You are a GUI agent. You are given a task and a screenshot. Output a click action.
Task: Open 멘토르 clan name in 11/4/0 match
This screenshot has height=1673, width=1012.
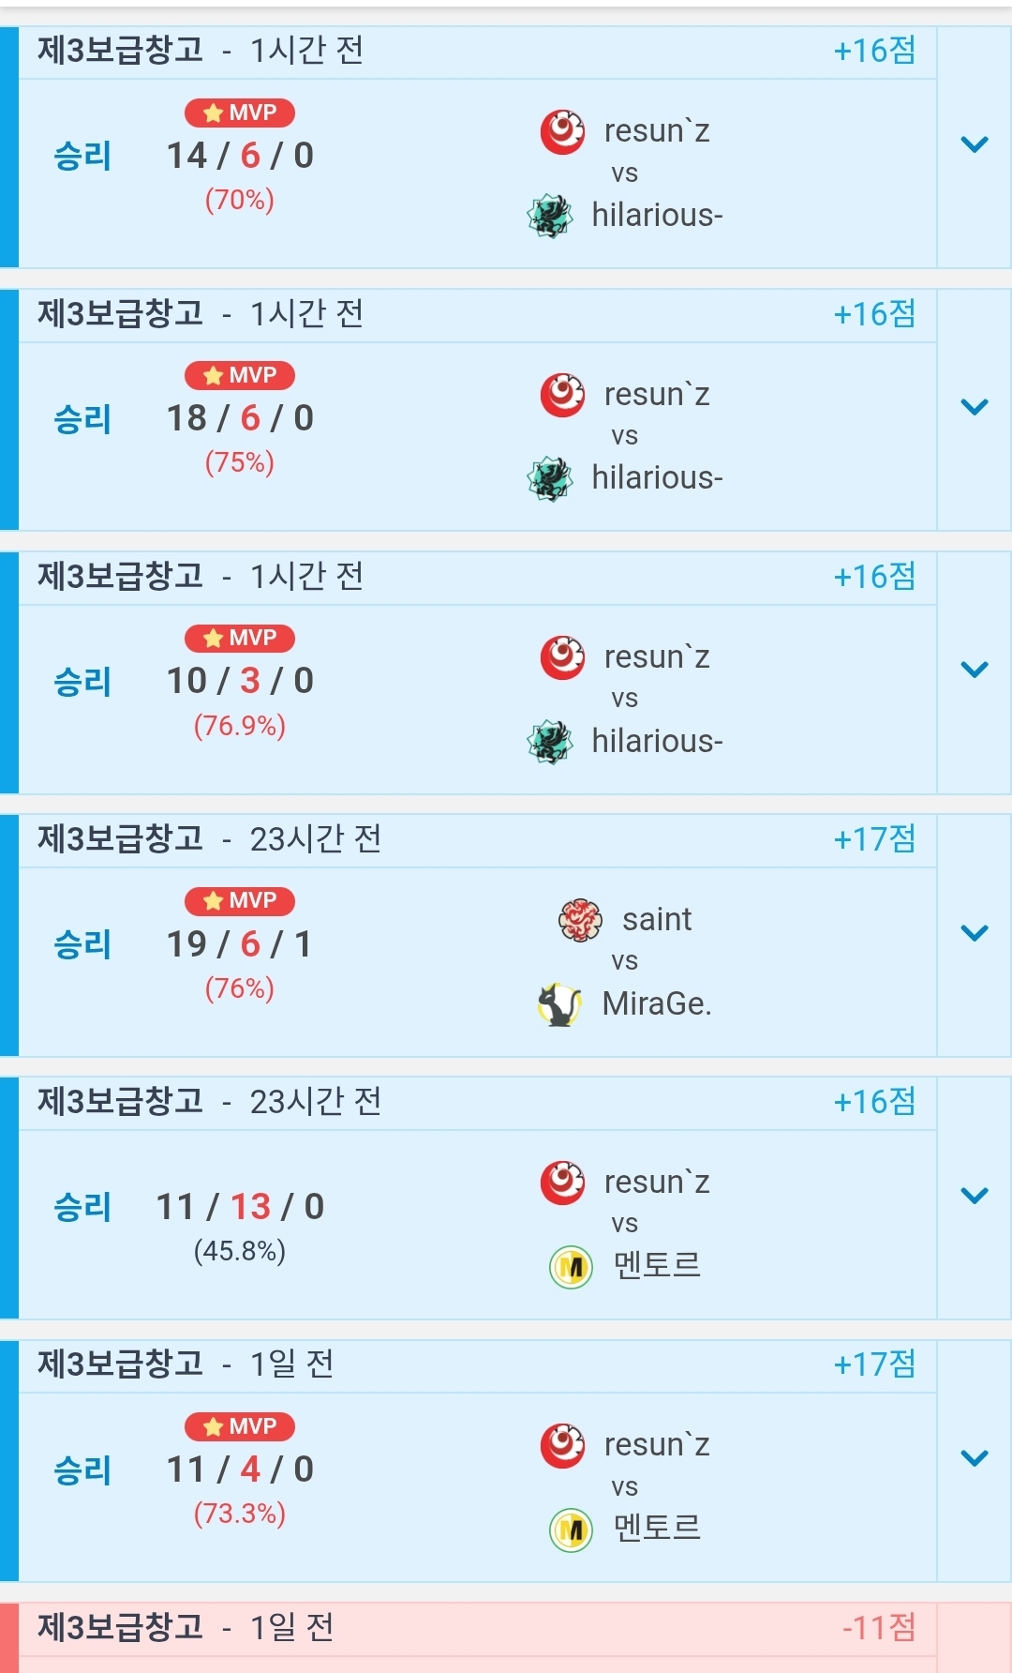657,1529
